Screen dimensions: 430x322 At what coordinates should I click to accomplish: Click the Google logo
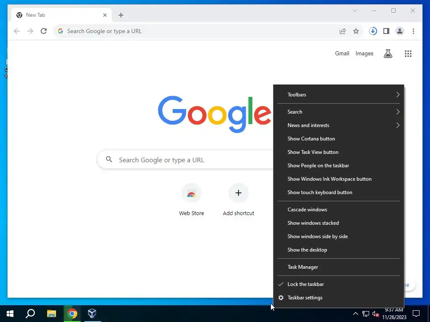coord(215,114)
